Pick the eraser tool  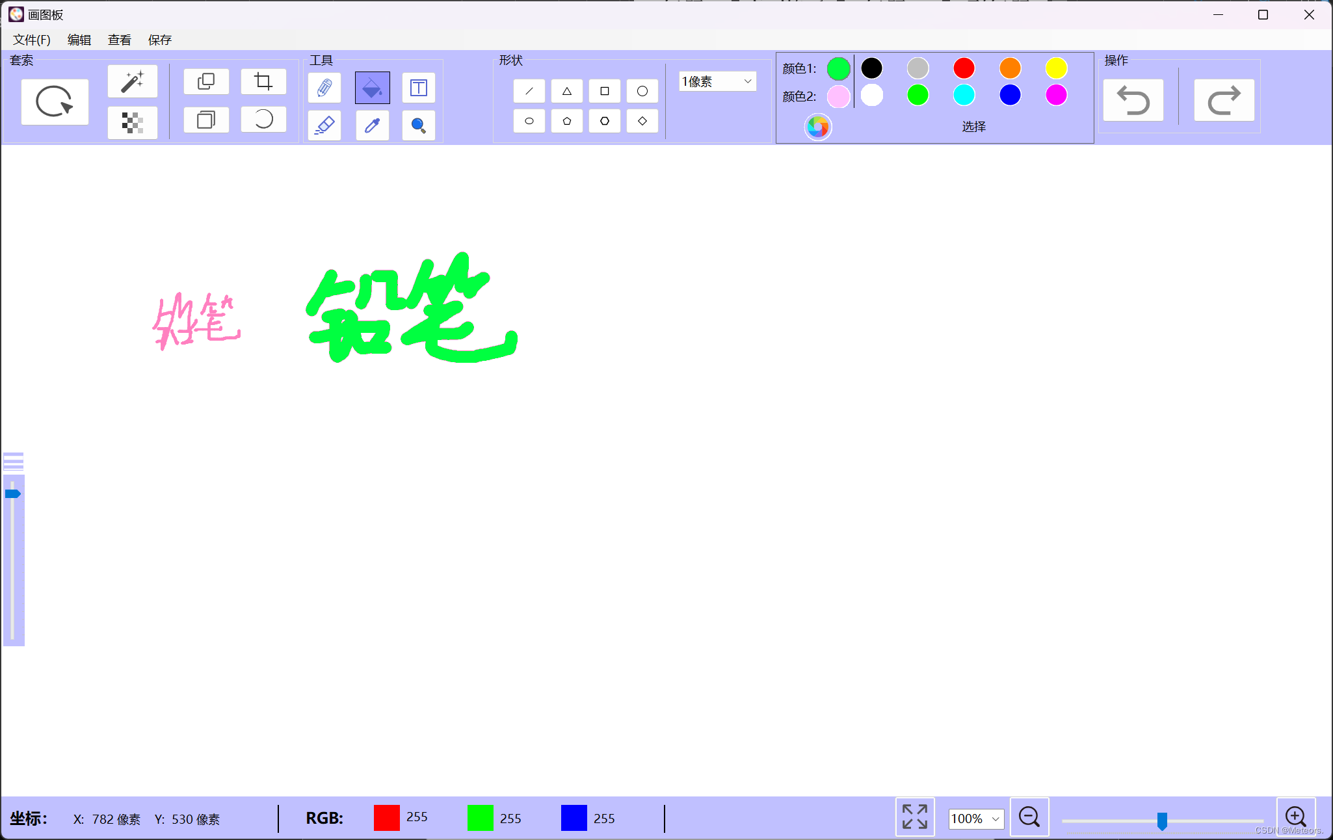pyautogui.click(x=324, y=125)
